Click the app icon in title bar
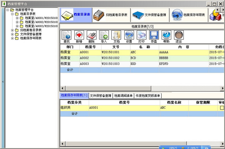Image resolution: width=225 pixels, height=149 pixels. 4,4
